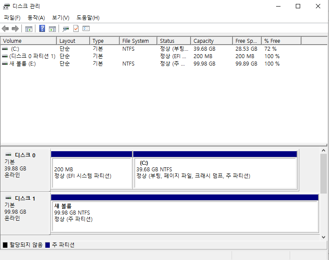Open the 파일(F) menu
This screenshot has width=329, height=260.
[12, 17]
